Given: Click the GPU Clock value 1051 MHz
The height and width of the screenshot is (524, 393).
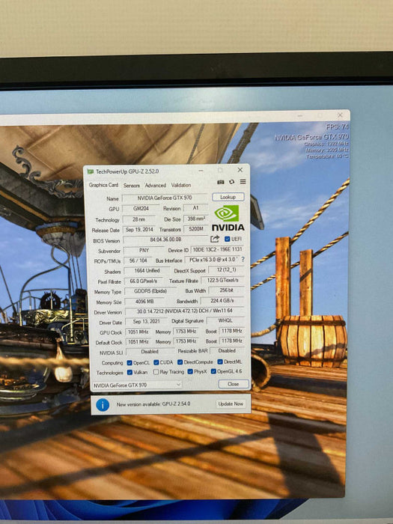Looking at the screenshot, I should pyautogui.click(x=138, y=332).
